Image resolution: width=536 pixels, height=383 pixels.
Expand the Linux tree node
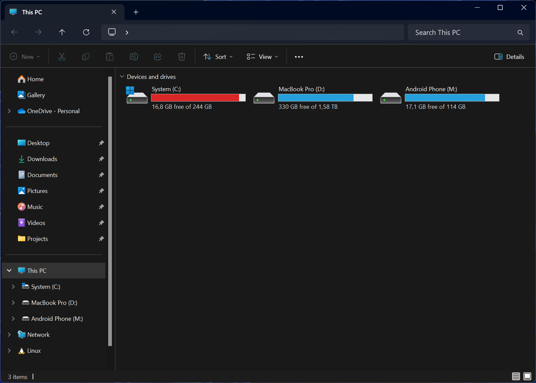pos(9,350)
